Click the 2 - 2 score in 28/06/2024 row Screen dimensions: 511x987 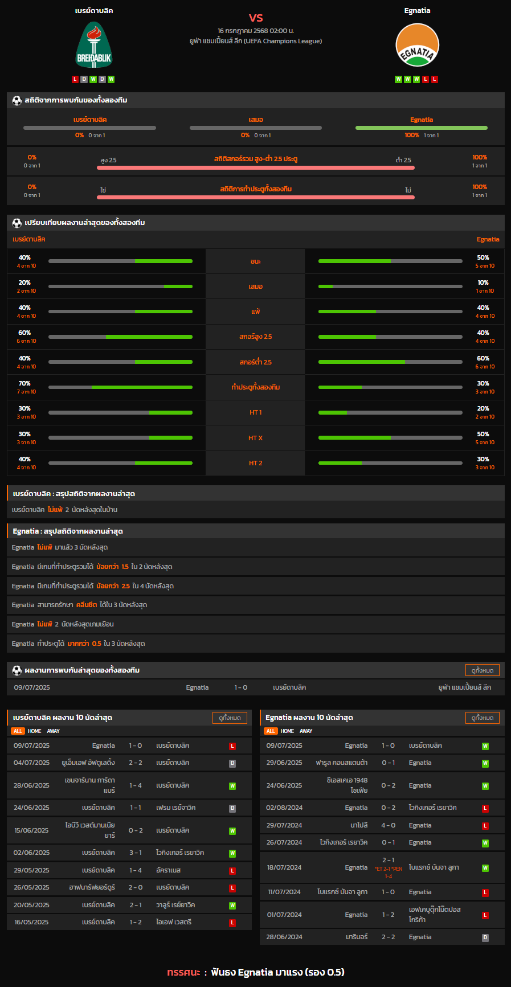coord(388,937)
